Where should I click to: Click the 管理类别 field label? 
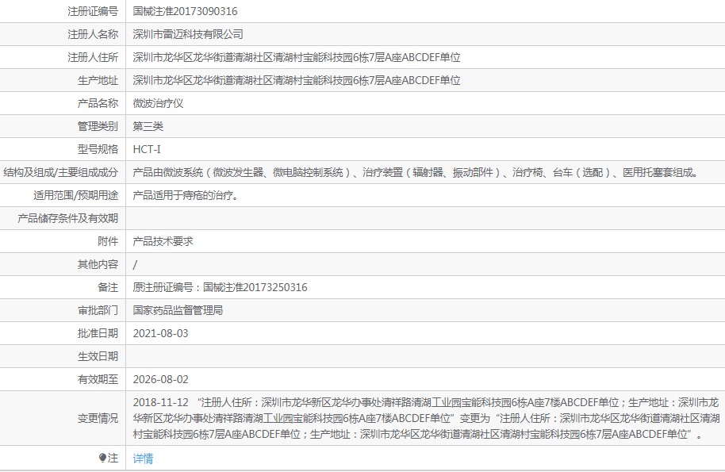point(98,126)
